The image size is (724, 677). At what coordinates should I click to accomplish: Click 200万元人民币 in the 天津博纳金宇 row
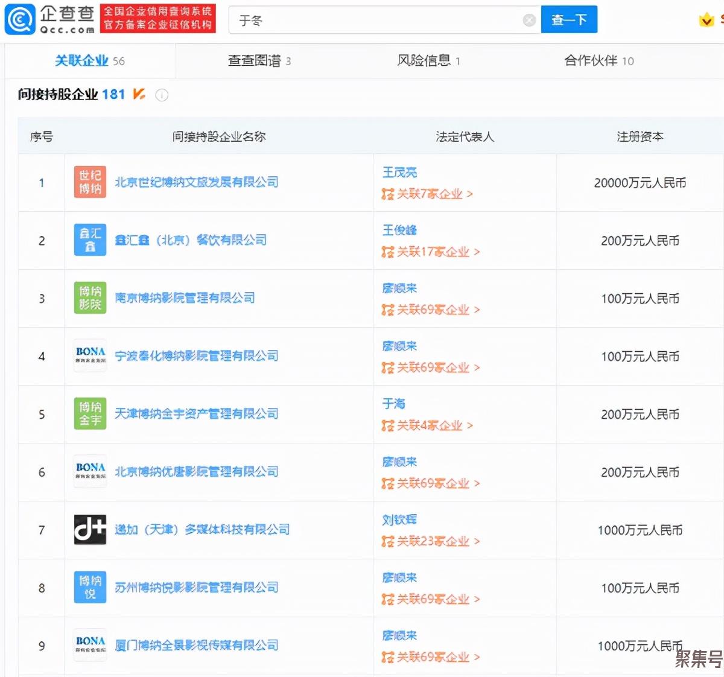[x=640, y=415]
